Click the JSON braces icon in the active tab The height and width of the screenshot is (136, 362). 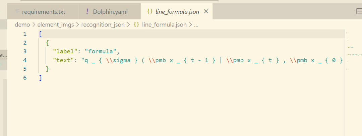tap(150, 11)
